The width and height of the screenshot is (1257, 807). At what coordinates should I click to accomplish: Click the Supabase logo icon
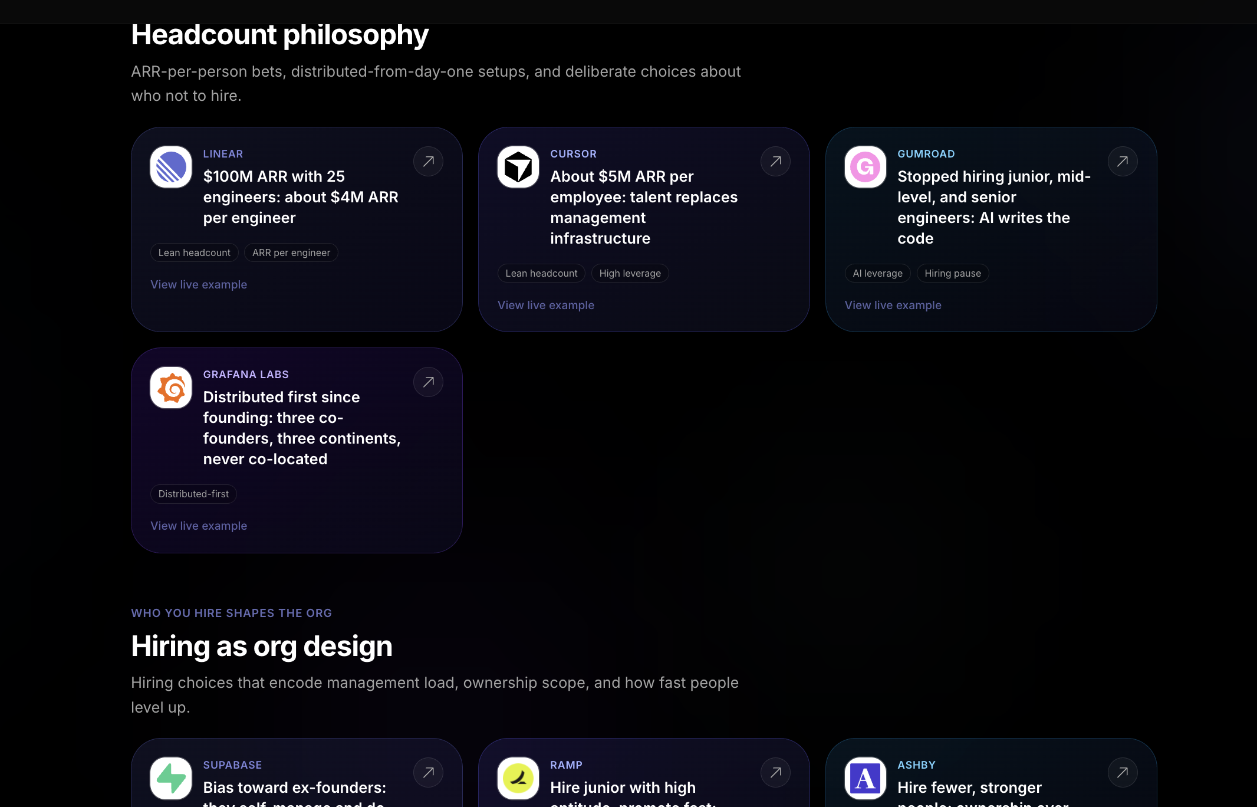[x=171, y=778]
